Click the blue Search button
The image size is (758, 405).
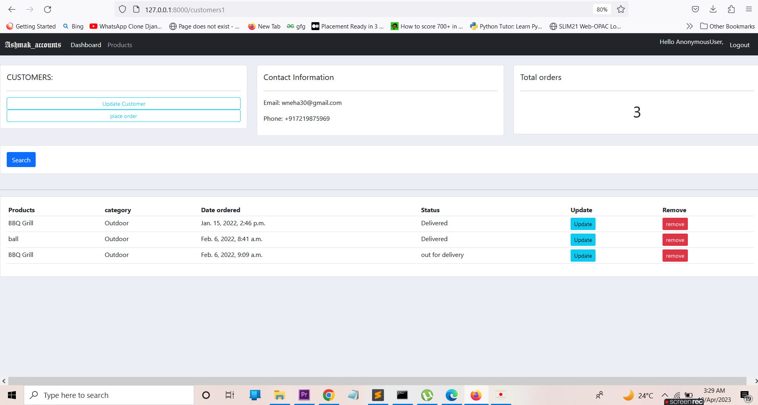click(21, 160)
